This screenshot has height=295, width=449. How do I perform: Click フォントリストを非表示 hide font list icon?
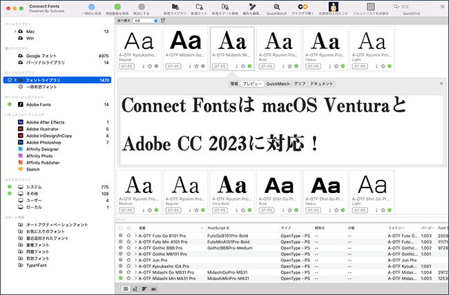tap(370, 7)
